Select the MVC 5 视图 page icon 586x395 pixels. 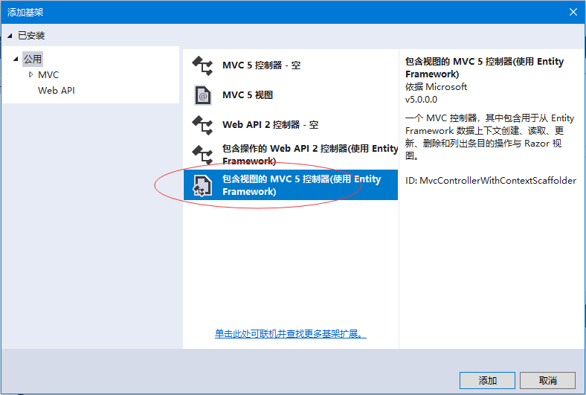202,95
